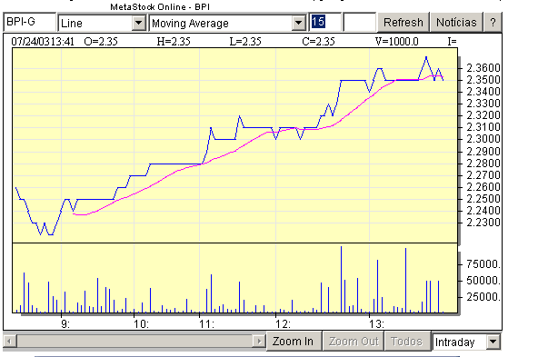Click the scrollbar right arrow
Image resolution: width=538 pixels, height=357 pixels.
click(259, 342)
